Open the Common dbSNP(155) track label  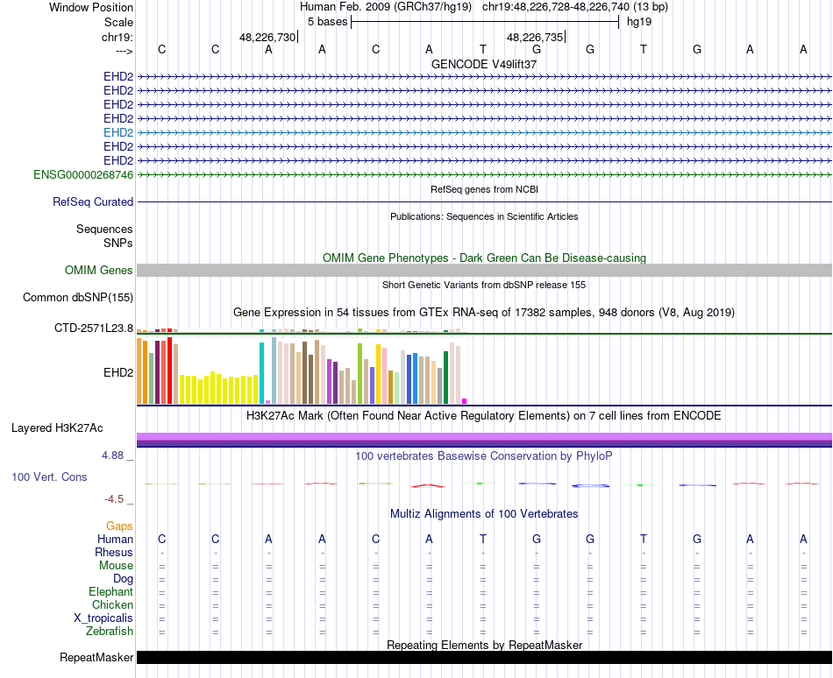[x=77, y=297]
